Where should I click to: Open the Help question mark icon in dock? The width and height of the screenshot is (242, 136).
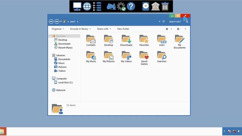131,6
